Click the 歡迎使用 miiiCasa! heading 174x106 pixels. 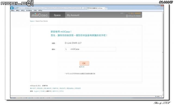pos(61,31)
